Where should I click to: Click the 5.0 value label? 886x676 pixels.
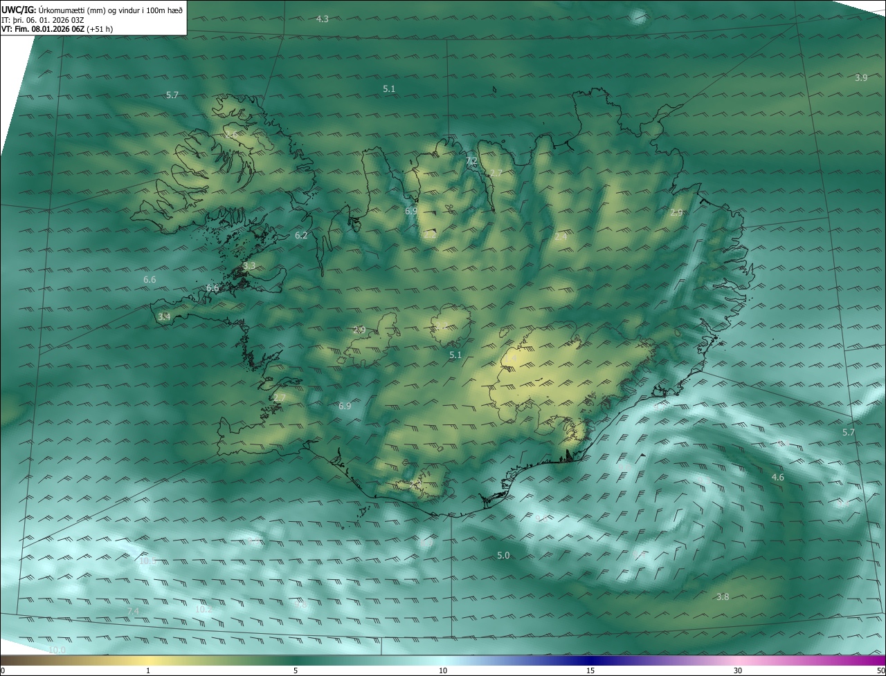[x=503, y=555]
